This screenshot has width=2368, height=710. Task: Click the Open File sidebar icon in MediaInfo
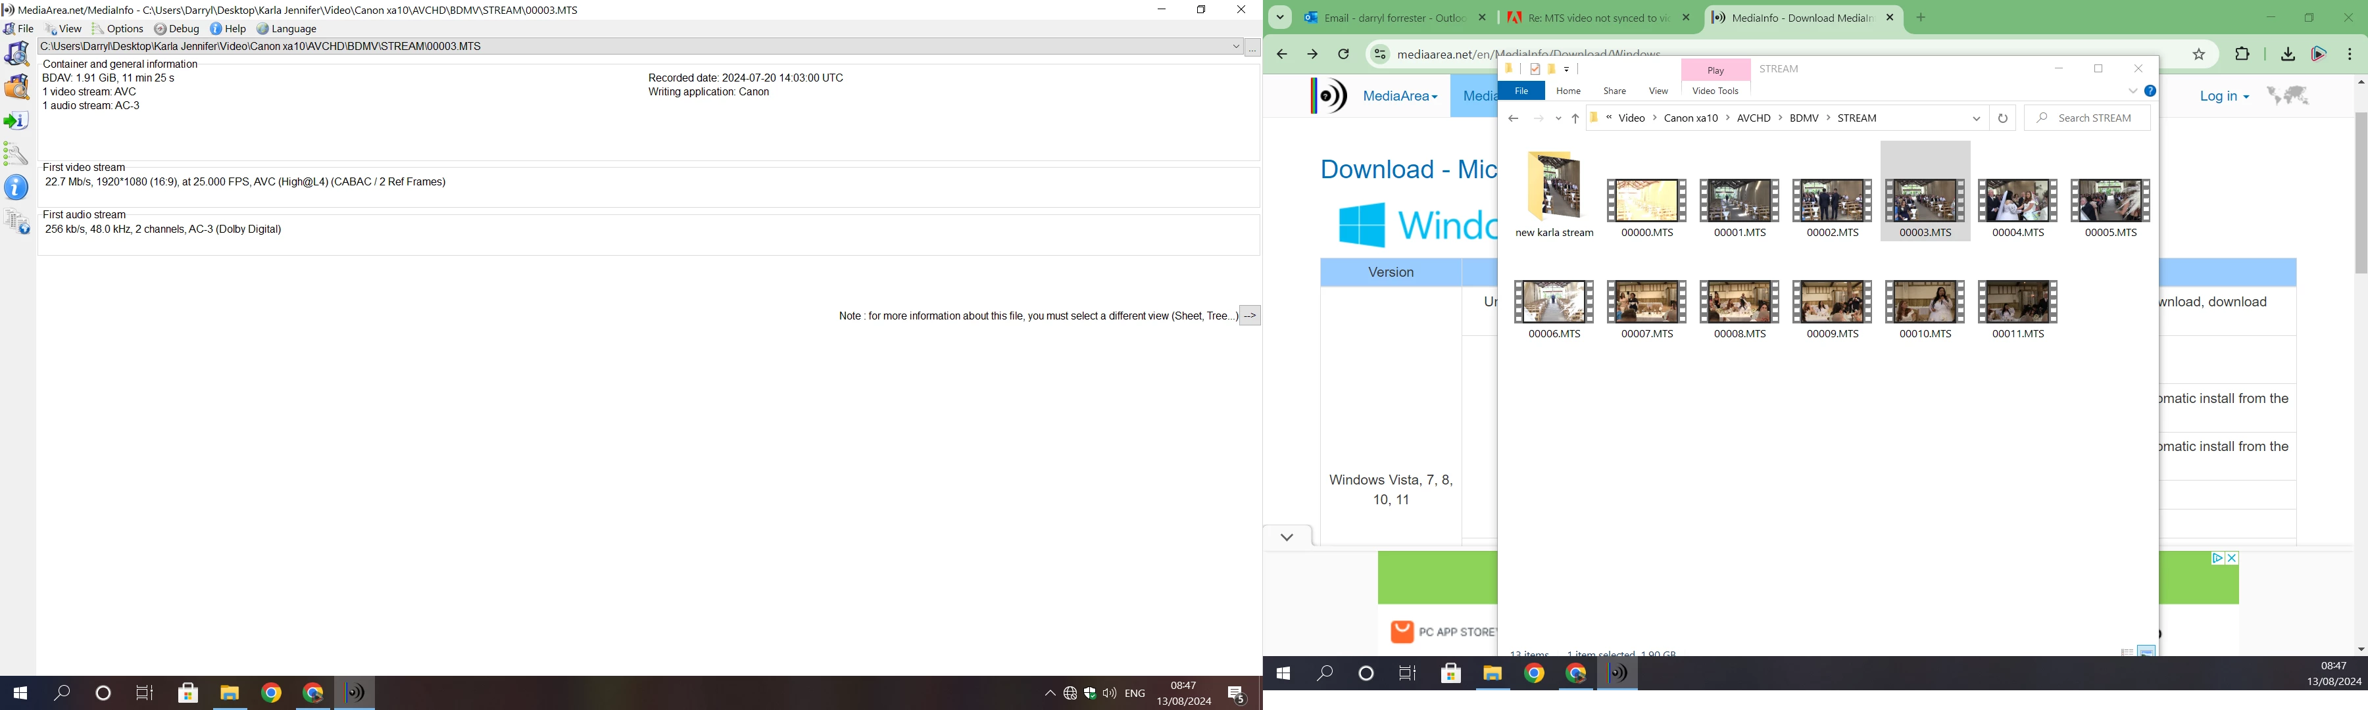click(16, 54)
